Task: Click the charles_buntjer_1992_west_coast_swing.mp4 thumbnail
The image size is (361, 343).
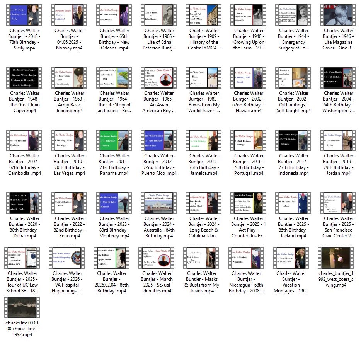Action: (336, 258)
